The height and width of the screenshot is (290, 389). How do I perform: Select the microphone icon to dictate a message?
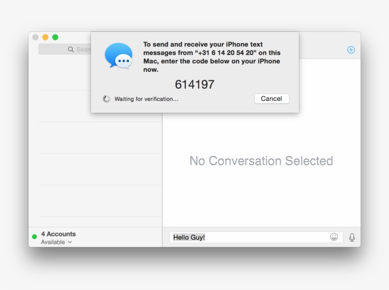(352, 236)
